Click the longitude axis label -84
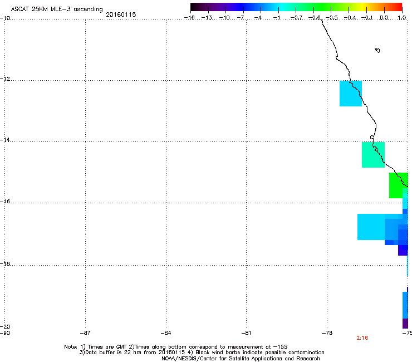This screenshot has width=412, height=362. tap(166, 333)
